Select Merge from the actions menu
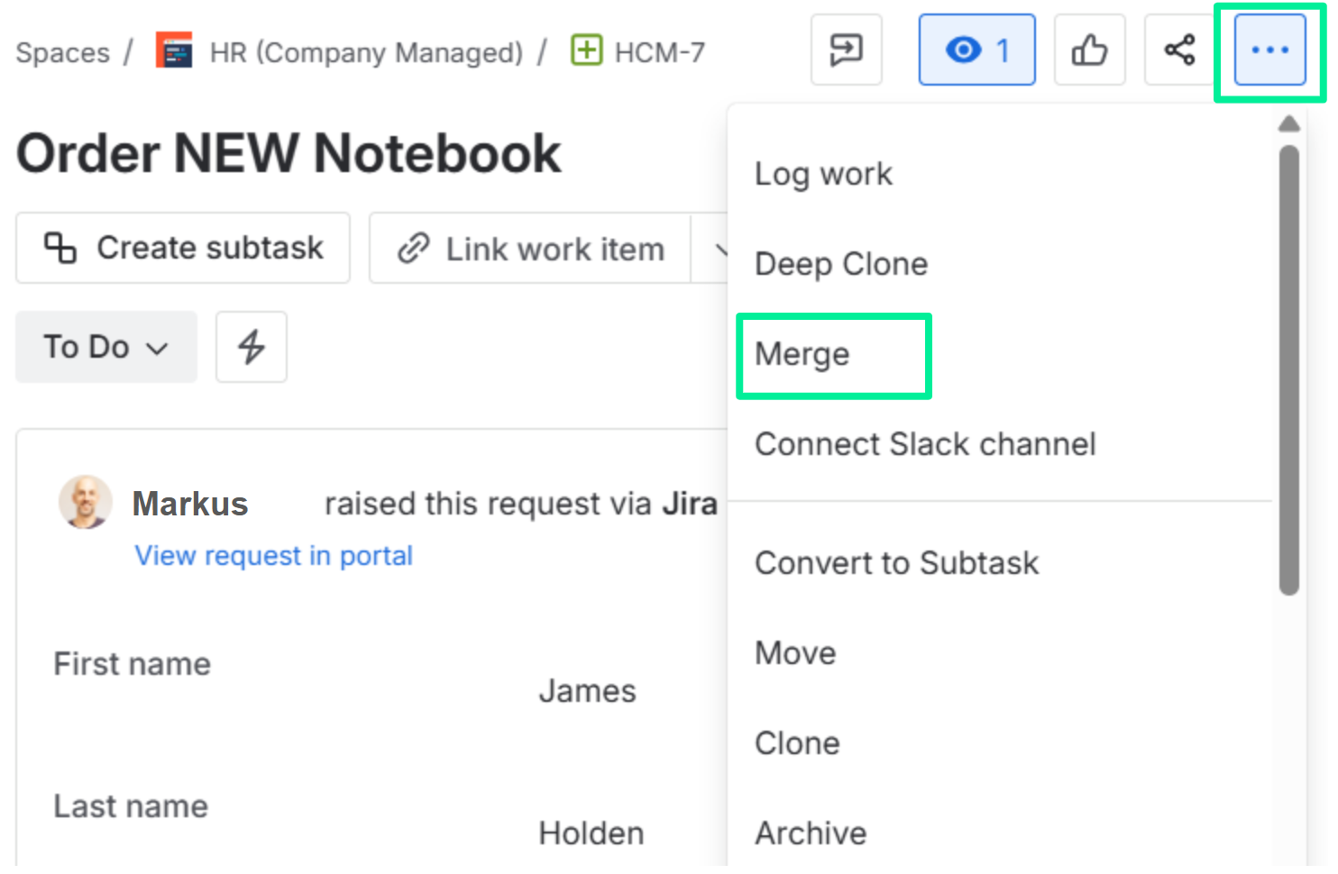This screenshot has height=874, width=1338. [802, 355]
